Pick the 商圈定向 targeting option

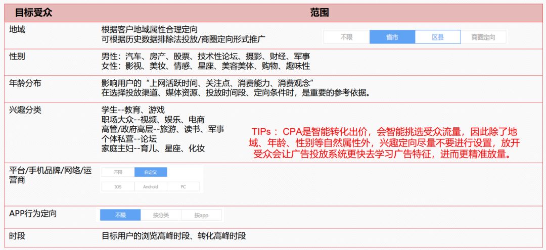coord(483,37)
